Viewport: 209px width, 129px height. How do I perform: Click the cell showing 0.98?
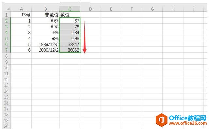[70, 38]
